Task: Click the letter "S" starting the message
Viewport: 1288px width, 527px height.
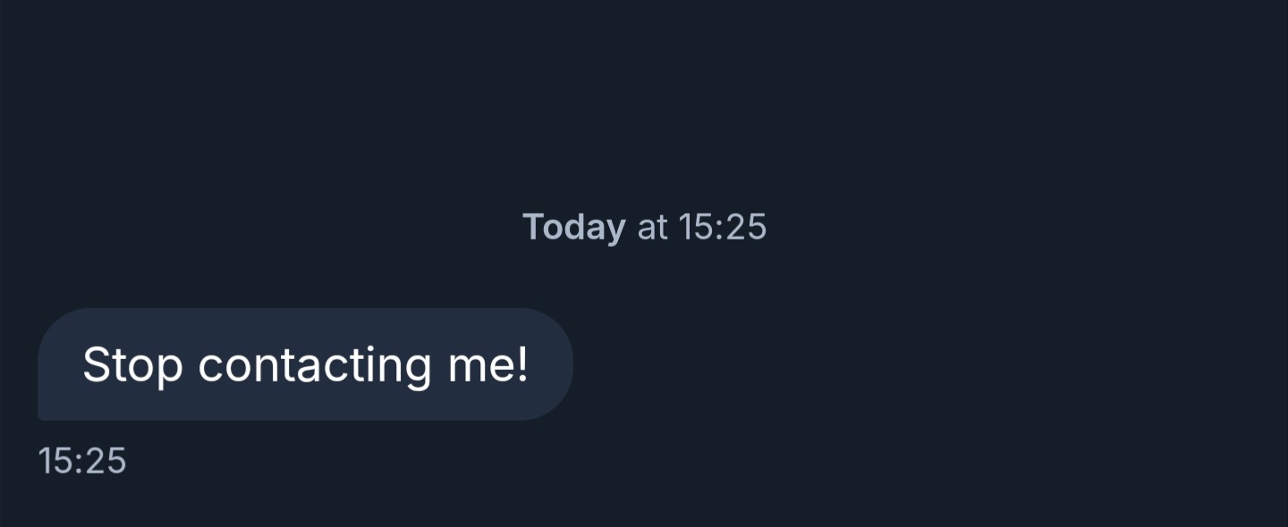Action: (x=95, y=364)
